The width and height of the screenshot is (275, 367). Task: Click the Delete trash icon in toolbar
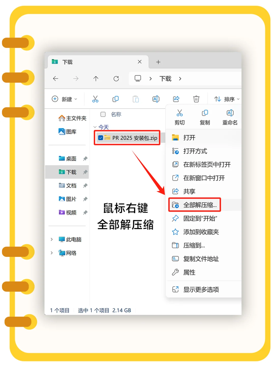(196, 99)
